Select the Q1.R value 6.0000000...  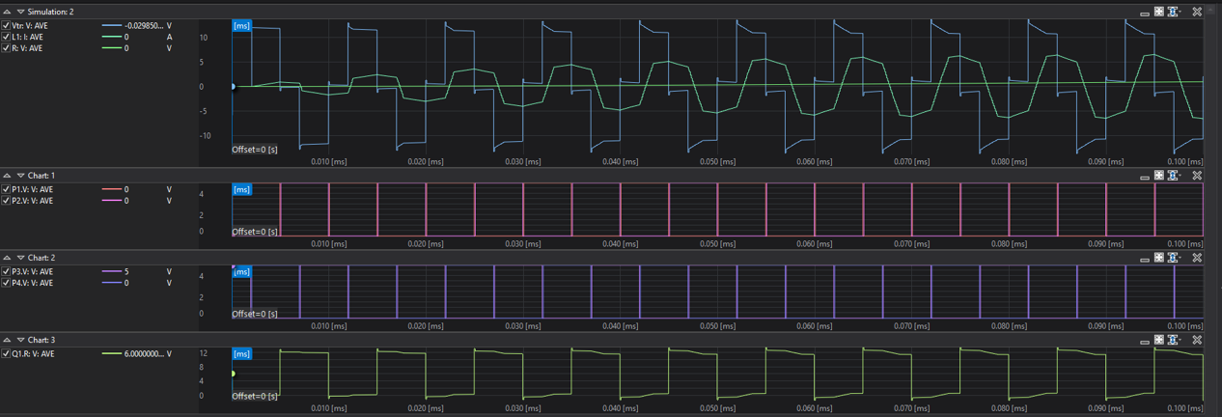pyautogui.click(x=144, y=354)
